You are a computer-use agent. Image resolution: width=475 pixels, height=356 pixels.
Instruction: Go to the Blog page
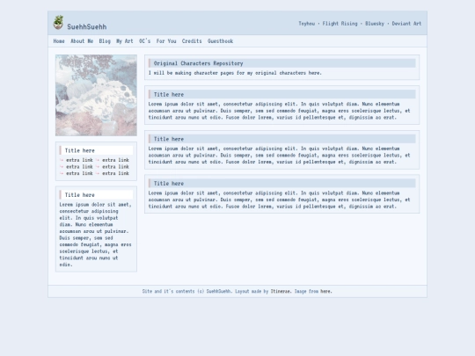point(105,41)
